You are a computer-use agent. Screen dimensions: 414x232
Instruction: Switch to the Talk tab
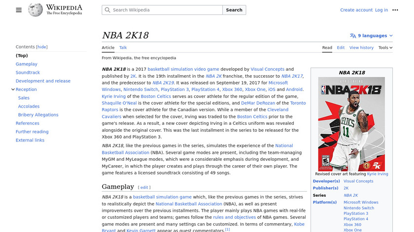(x=123, y=48)
